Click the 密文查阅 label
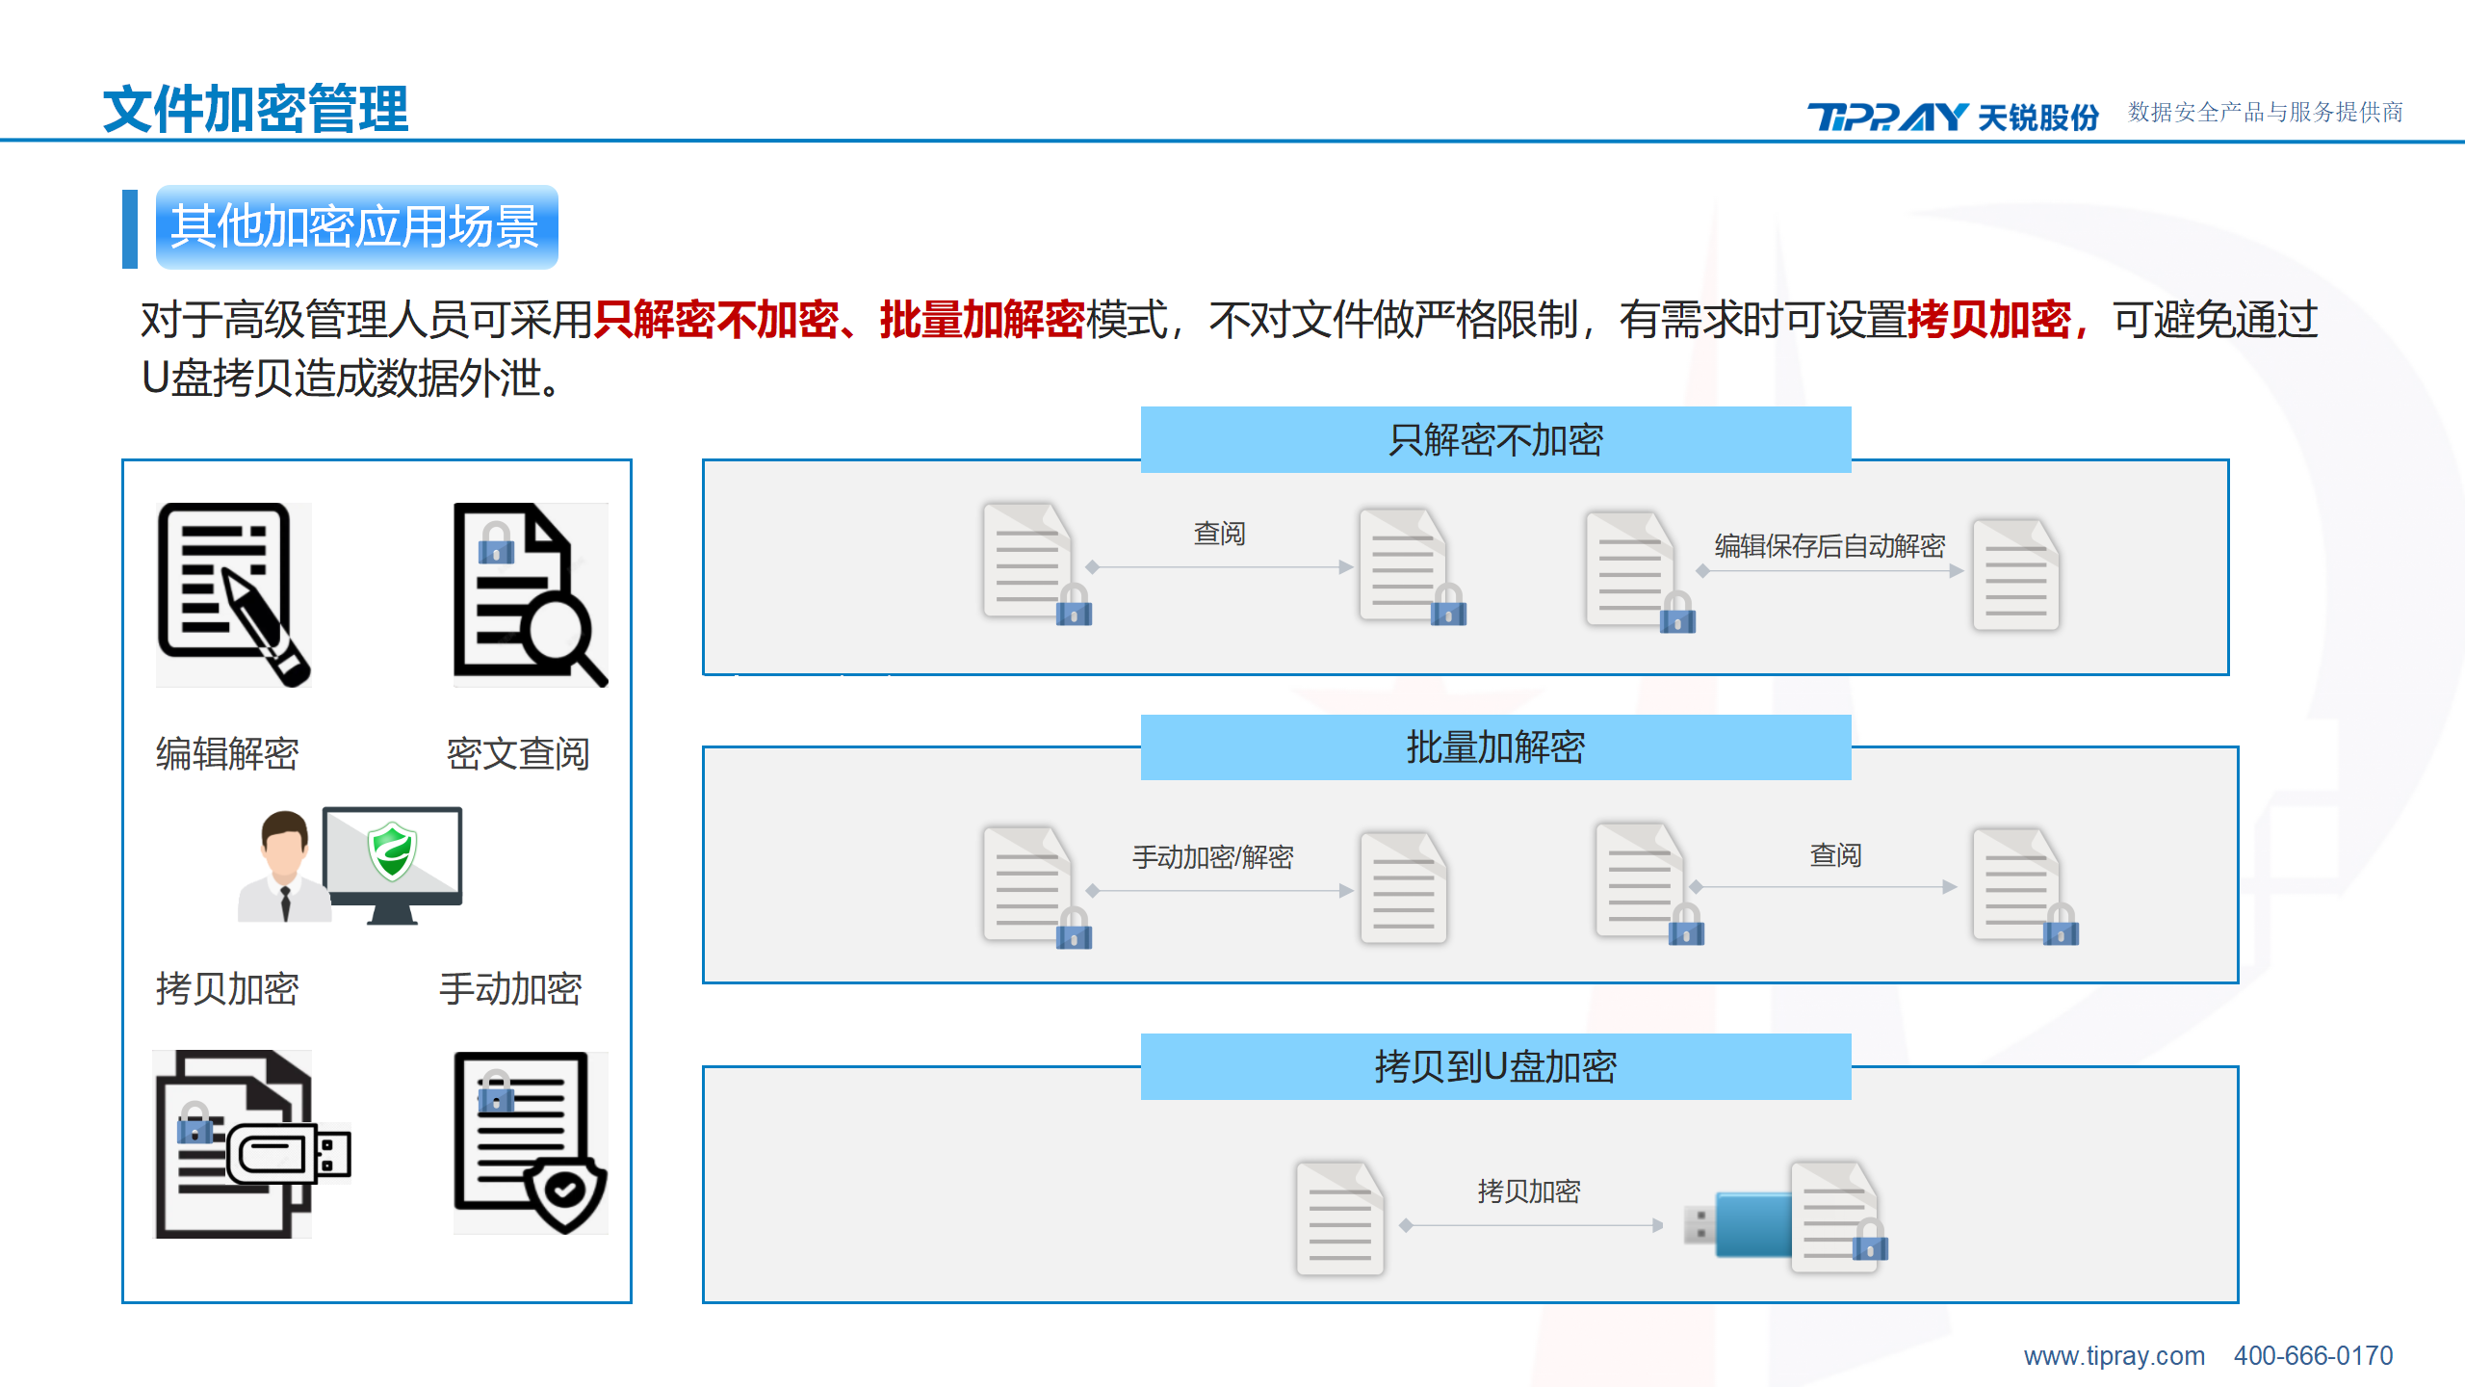 click(x=518, y=753)
